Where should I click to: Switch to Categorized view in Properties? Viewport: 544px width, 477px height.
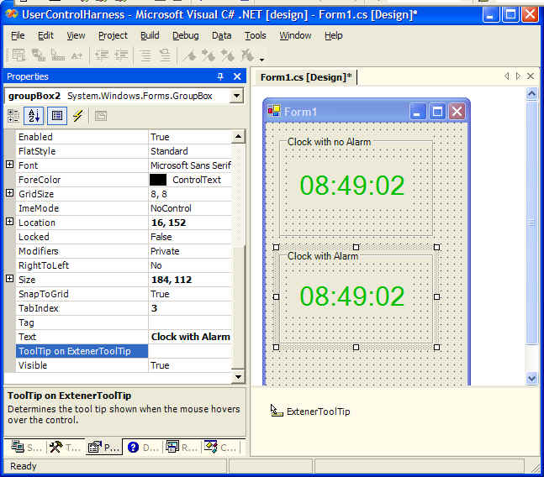pyautogui.click(x=14, y=116)
